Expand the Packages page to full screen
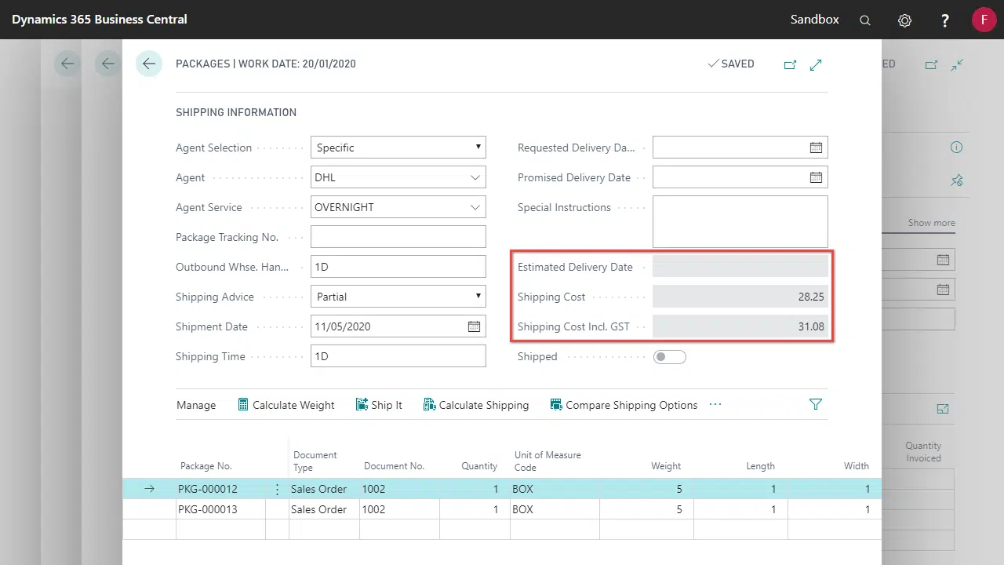This screenshot has height=565, width=1004. click(x=816, y=64)
